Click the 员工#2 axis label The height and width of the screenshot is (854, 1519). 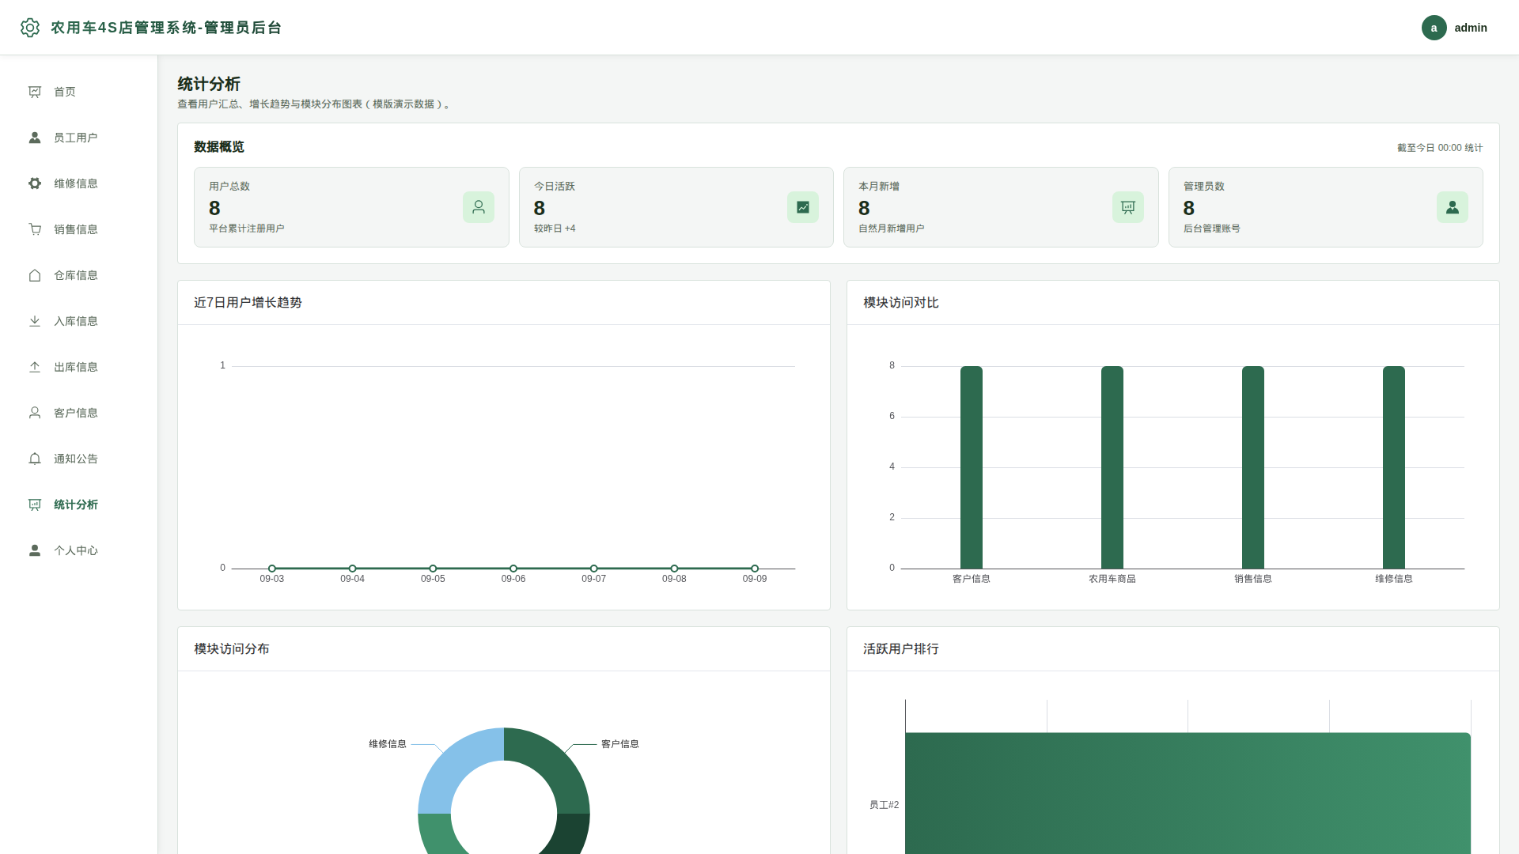click(885, 805)
